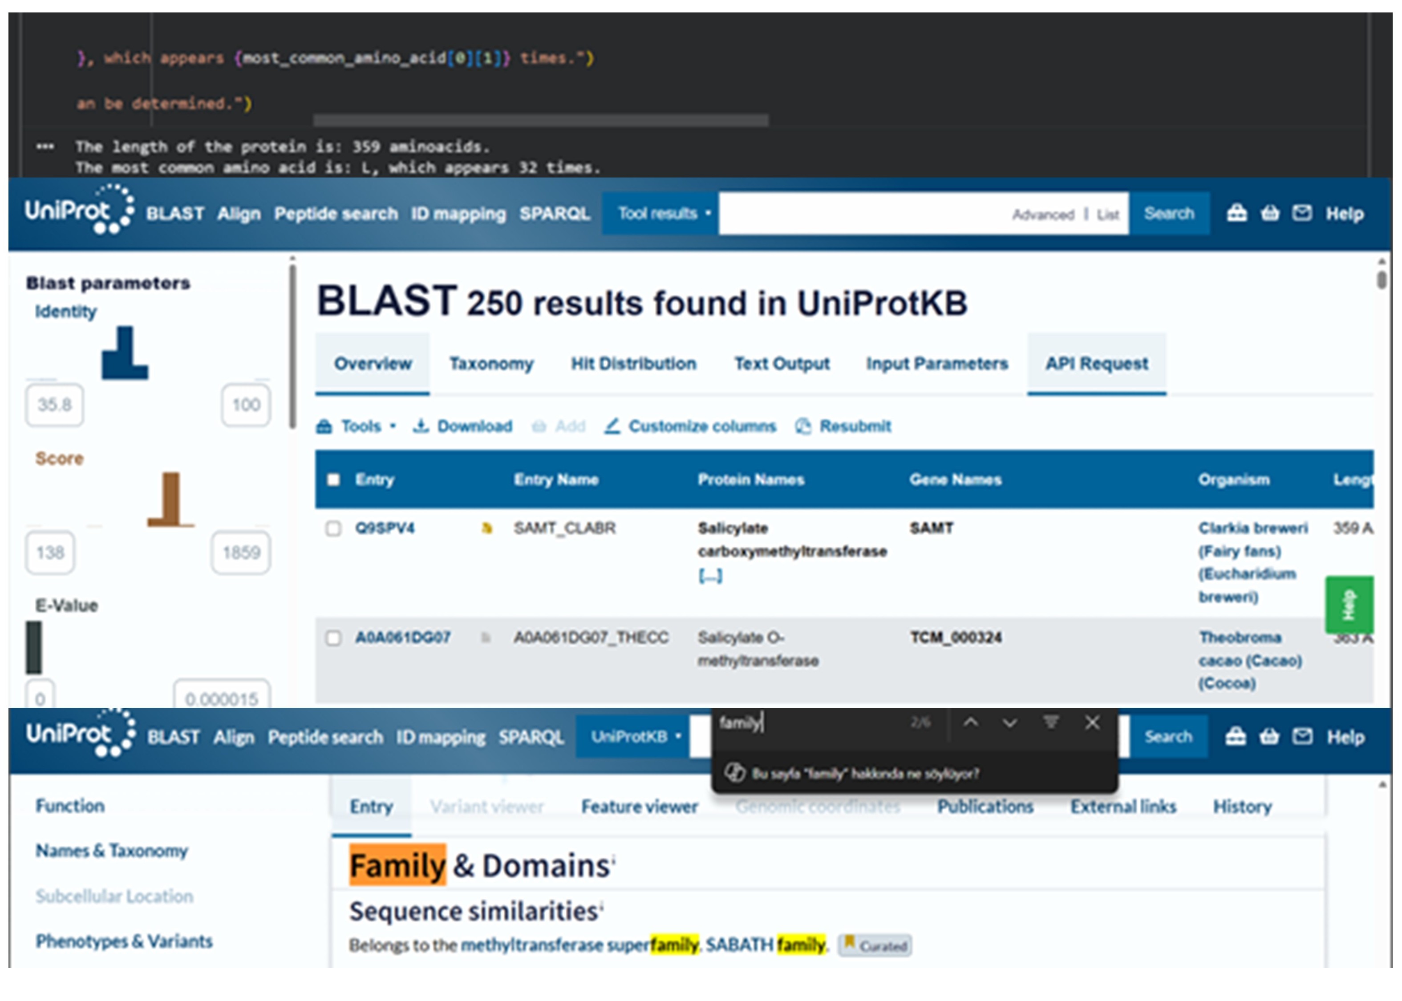Screen dimensions: 1402x1001
Task: Jump to the next find match with down arrow
Action: 1009,722
